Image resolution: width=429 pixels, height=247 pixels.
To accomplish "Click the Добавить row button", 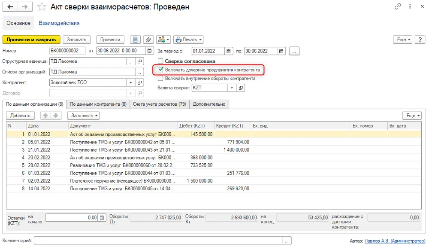I will point(20,116).
